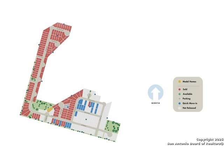
Task: Click the blue Quick Move-in legend dot
Action: 179,103
